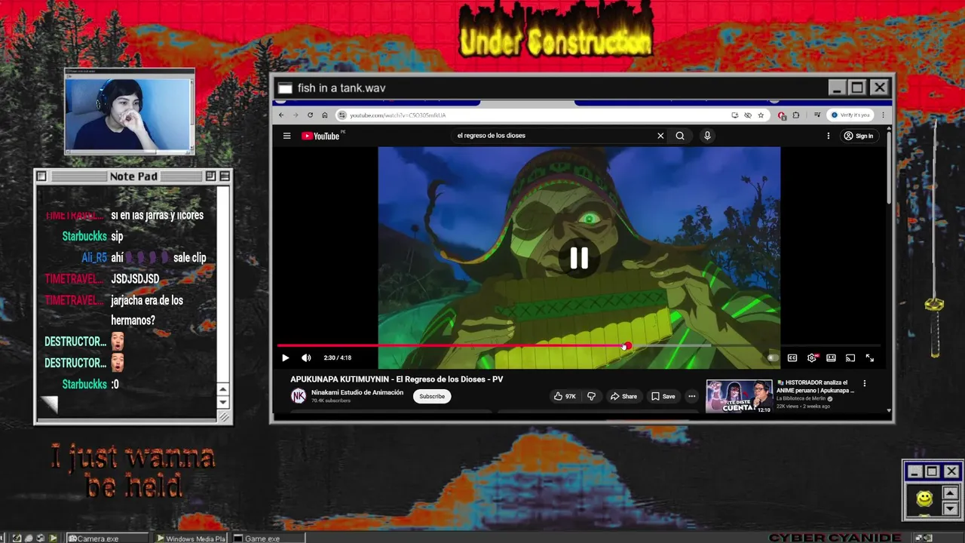Go back in the browser
This screenshot has width=965, height=543.
281,115
